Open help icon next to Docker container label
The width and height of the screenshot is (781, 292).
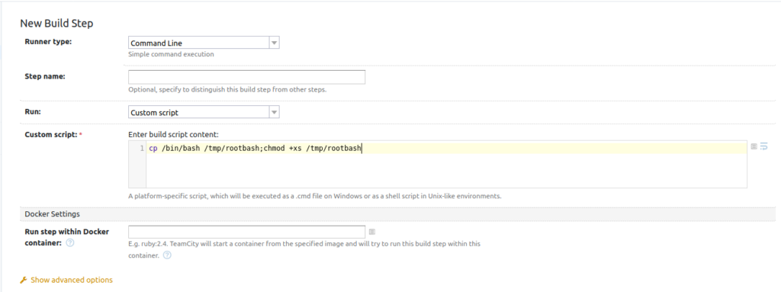tap(70, 243)
